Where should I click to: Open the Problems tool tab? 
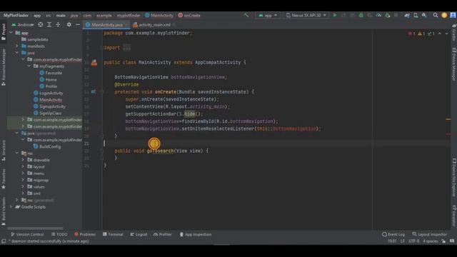[85, 234]
